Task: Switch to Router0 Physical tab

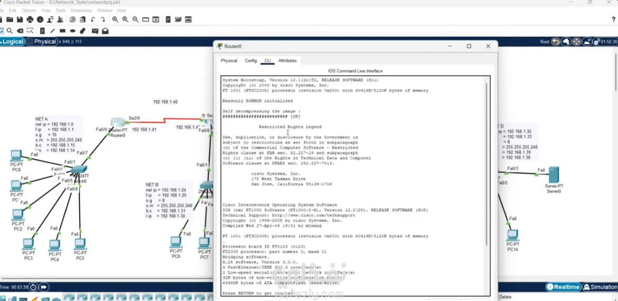Action: (x=229, y=61)
